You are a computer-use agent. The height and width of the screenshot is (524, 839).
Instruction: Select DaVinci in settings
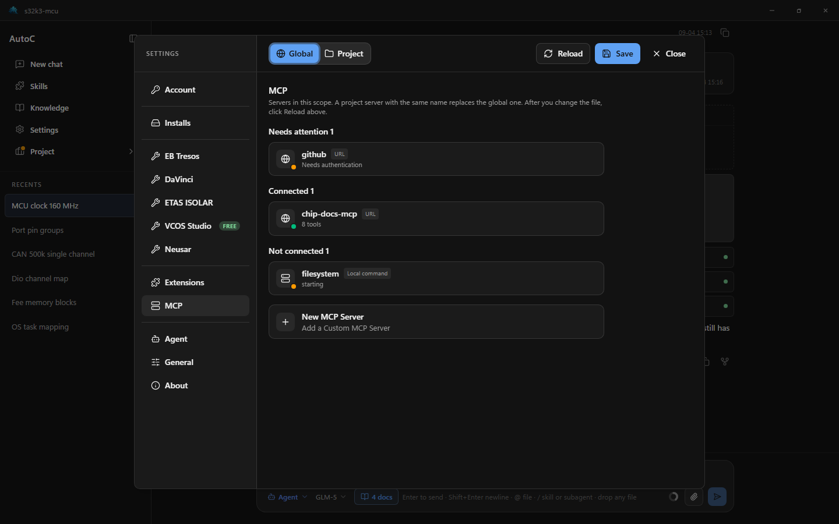pyautogui.click(x=195, y=179)
